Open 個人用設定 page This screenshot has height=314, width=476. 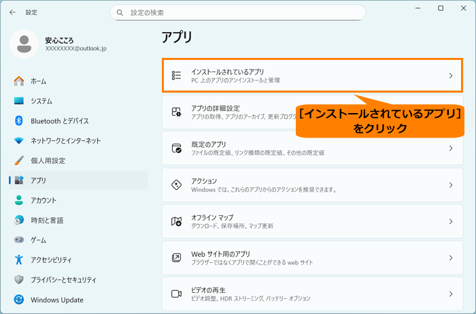(78, 161)
